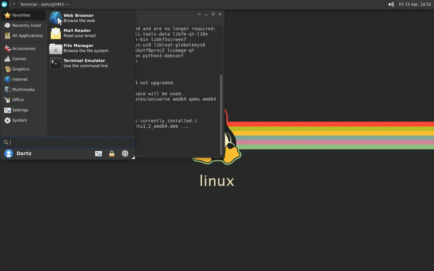The image size is (434, 271).
Task: Launch Terminal Emulator from favorites
Action: pos(91,63)
